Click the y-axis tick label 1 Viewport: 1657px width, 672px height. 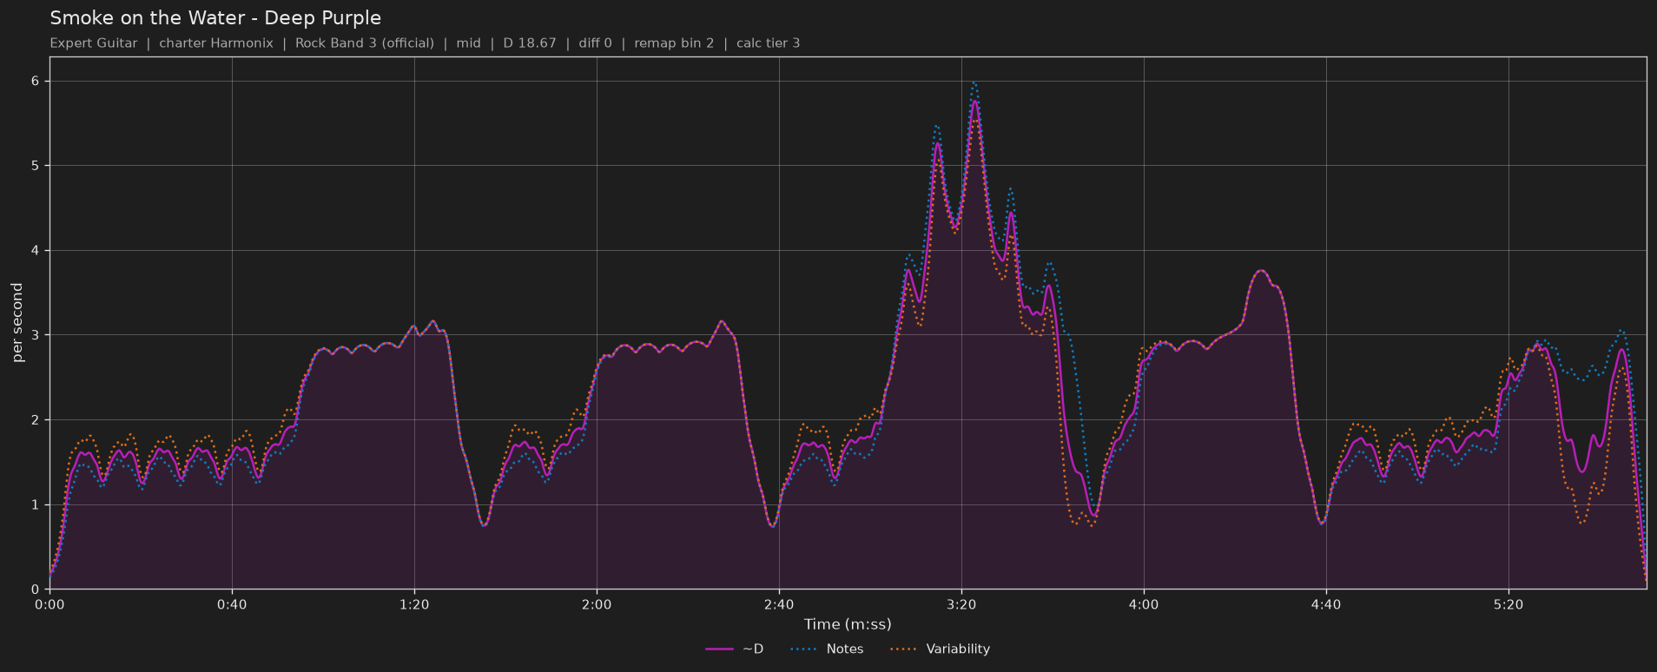pyautogui.click(x=36, y=505)
